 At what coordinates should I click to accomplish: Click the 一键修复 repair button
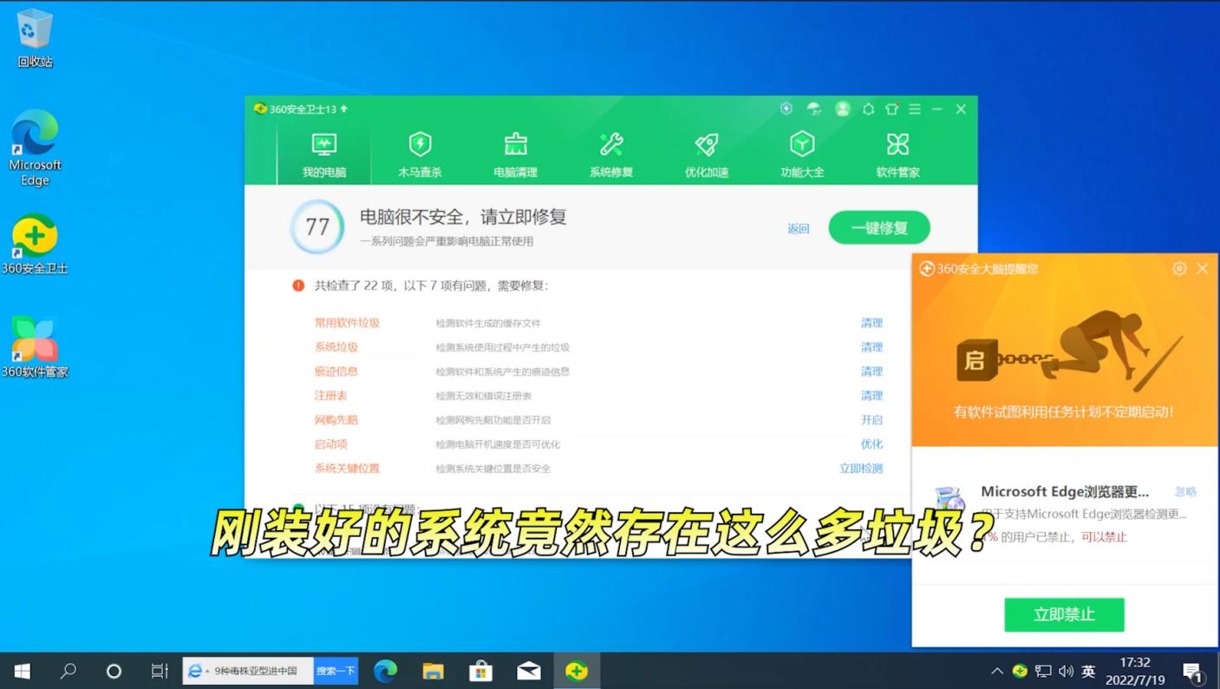click(x=878, y=226)
